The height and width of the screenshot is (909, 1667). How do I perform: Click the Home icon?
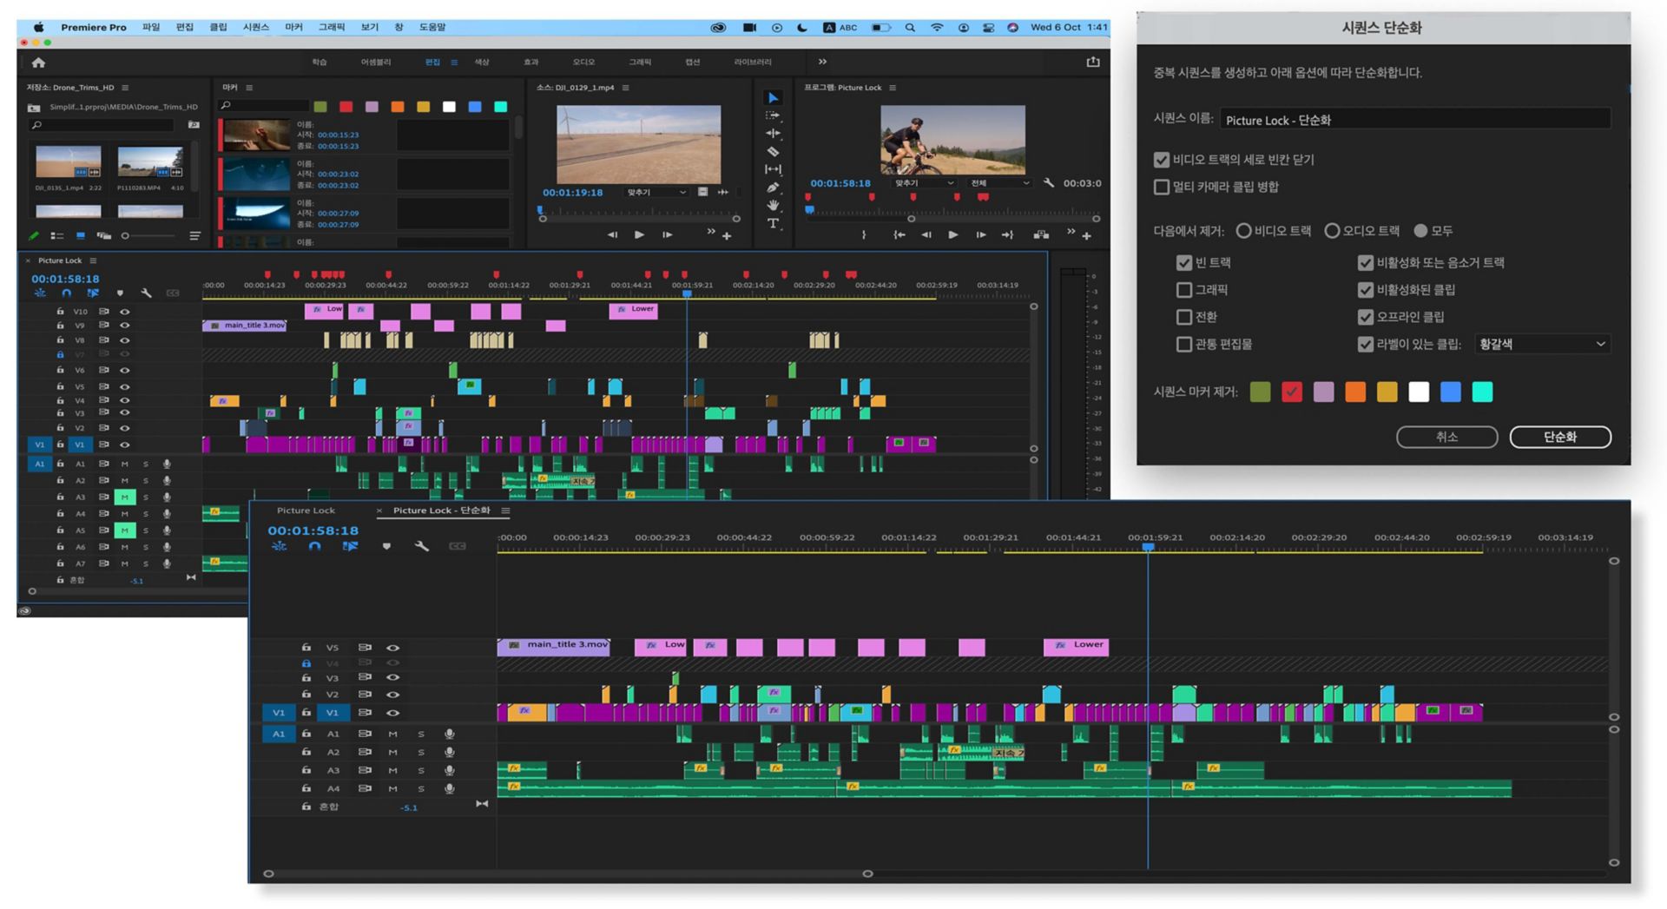pos(38,63)
